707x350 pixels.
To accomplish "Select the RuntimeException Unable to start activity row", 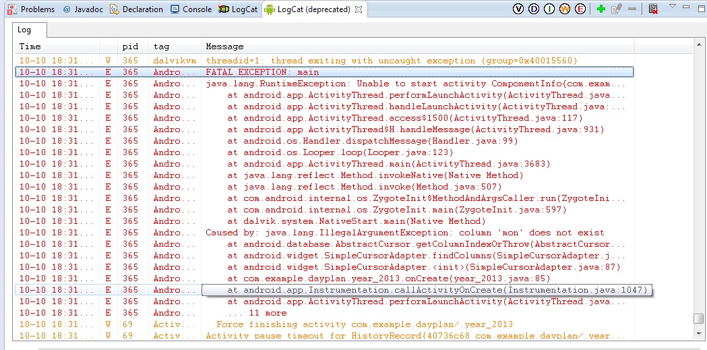I will pos(325,84).
